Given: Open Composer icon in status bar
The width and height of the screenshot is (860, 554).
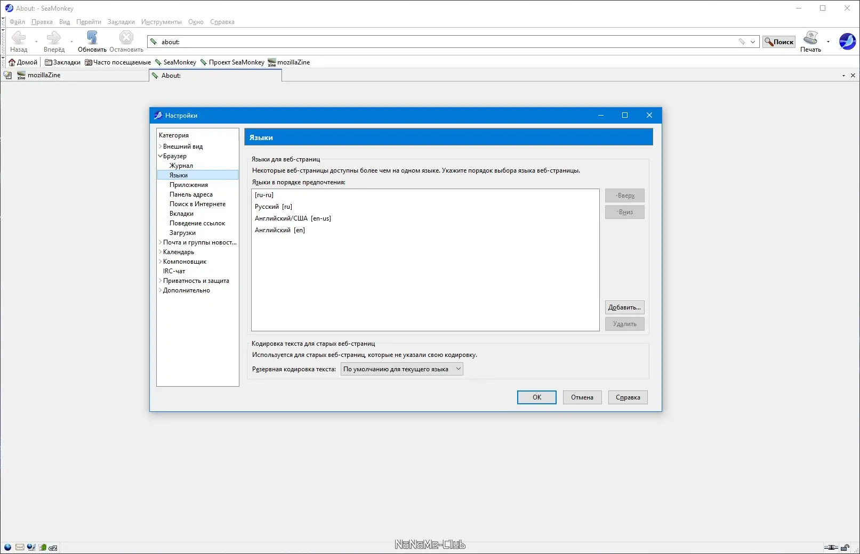Looking at the screenshot, I should tap(31, 547).
